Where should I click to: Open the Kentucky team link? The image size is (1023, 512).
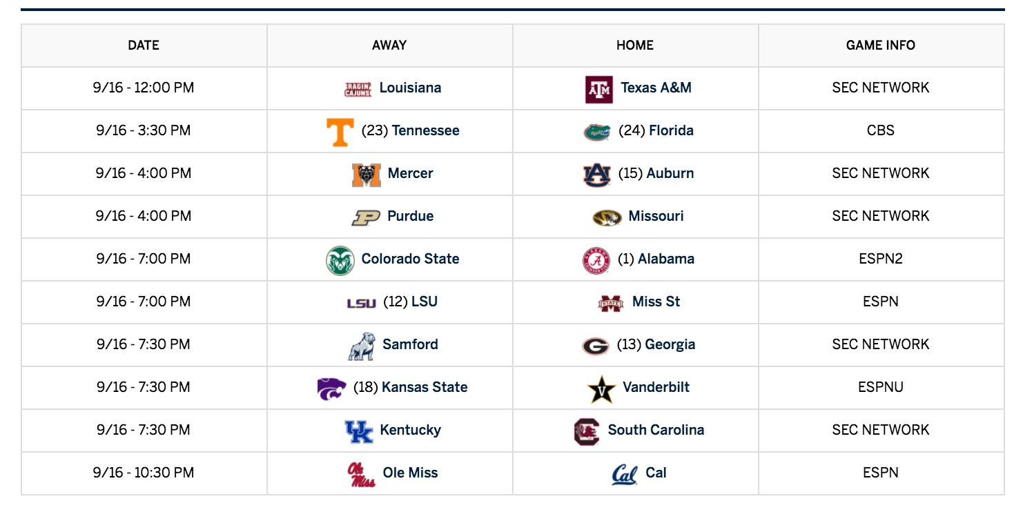(411, 430)
